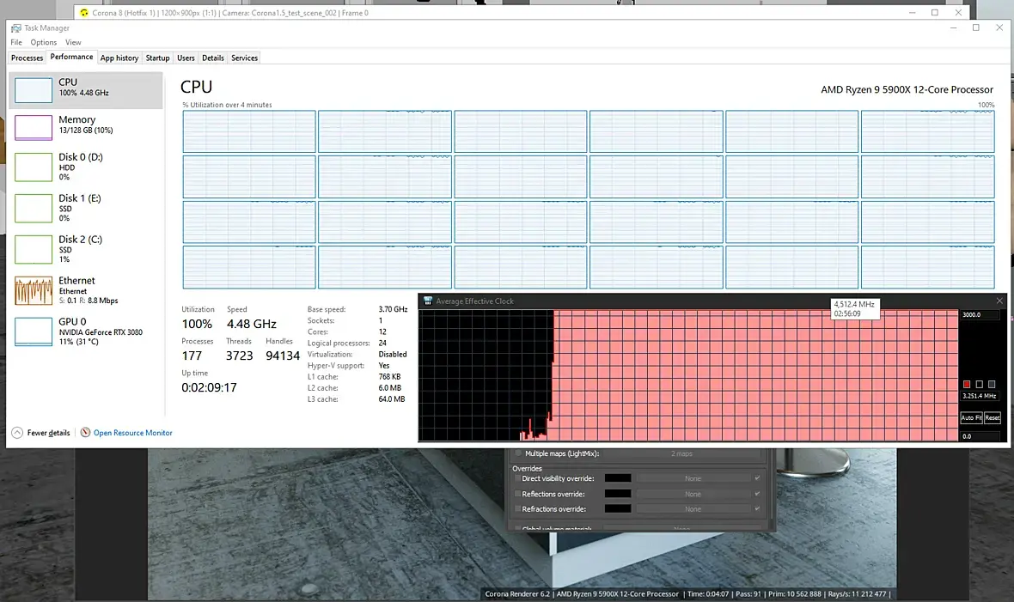Open the Options menu
The height and width of the screenshot is (602, 1014).
coord(43,42)
